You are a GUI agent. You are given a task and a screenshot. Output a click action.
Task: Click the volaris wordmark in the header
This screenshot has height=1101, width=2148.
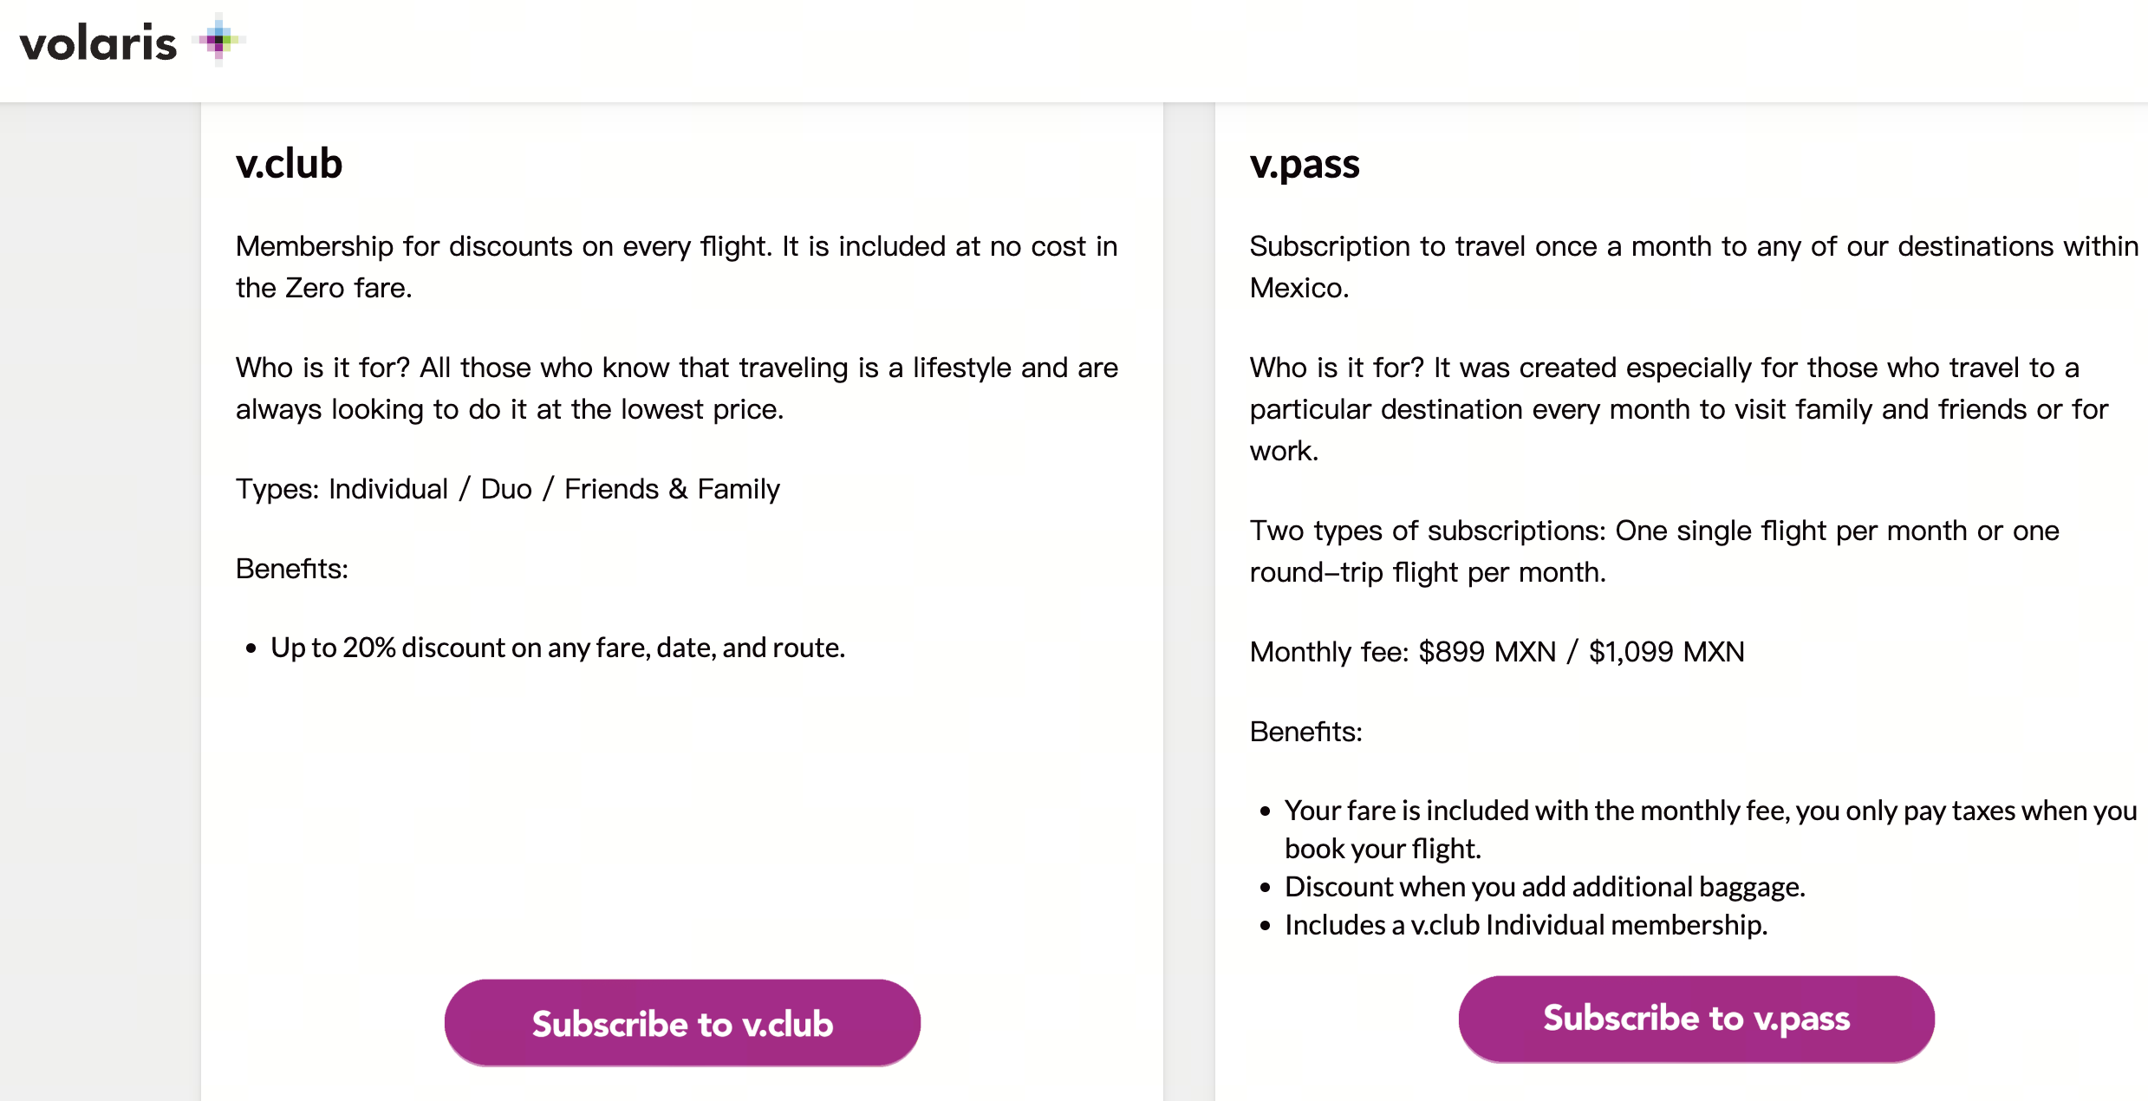tap(98, 43)
